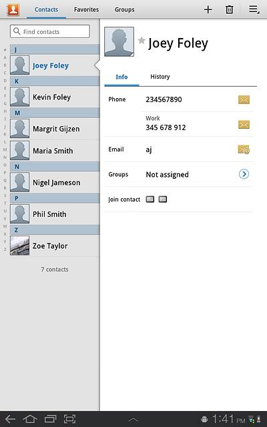Send message to 234567890 via envelope icon

point(244,99)
